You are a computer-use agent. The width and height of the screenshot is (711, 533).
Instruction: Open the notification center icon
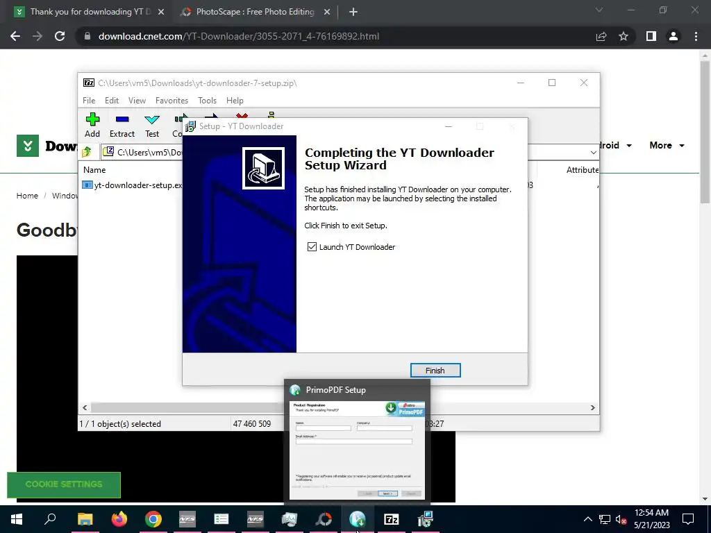[688, 519]
